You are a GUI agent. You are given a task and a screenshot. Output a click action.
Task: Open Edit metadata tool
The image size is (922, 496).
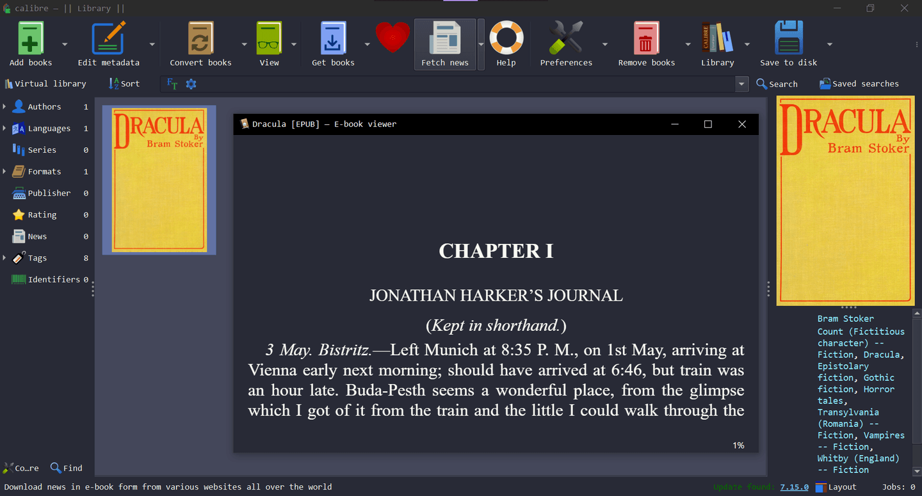click(108, 40)
